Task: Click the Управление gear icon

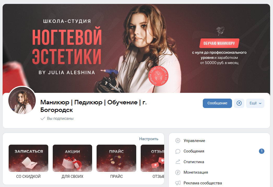Action: pyautogui.click(x=178, y=141)
